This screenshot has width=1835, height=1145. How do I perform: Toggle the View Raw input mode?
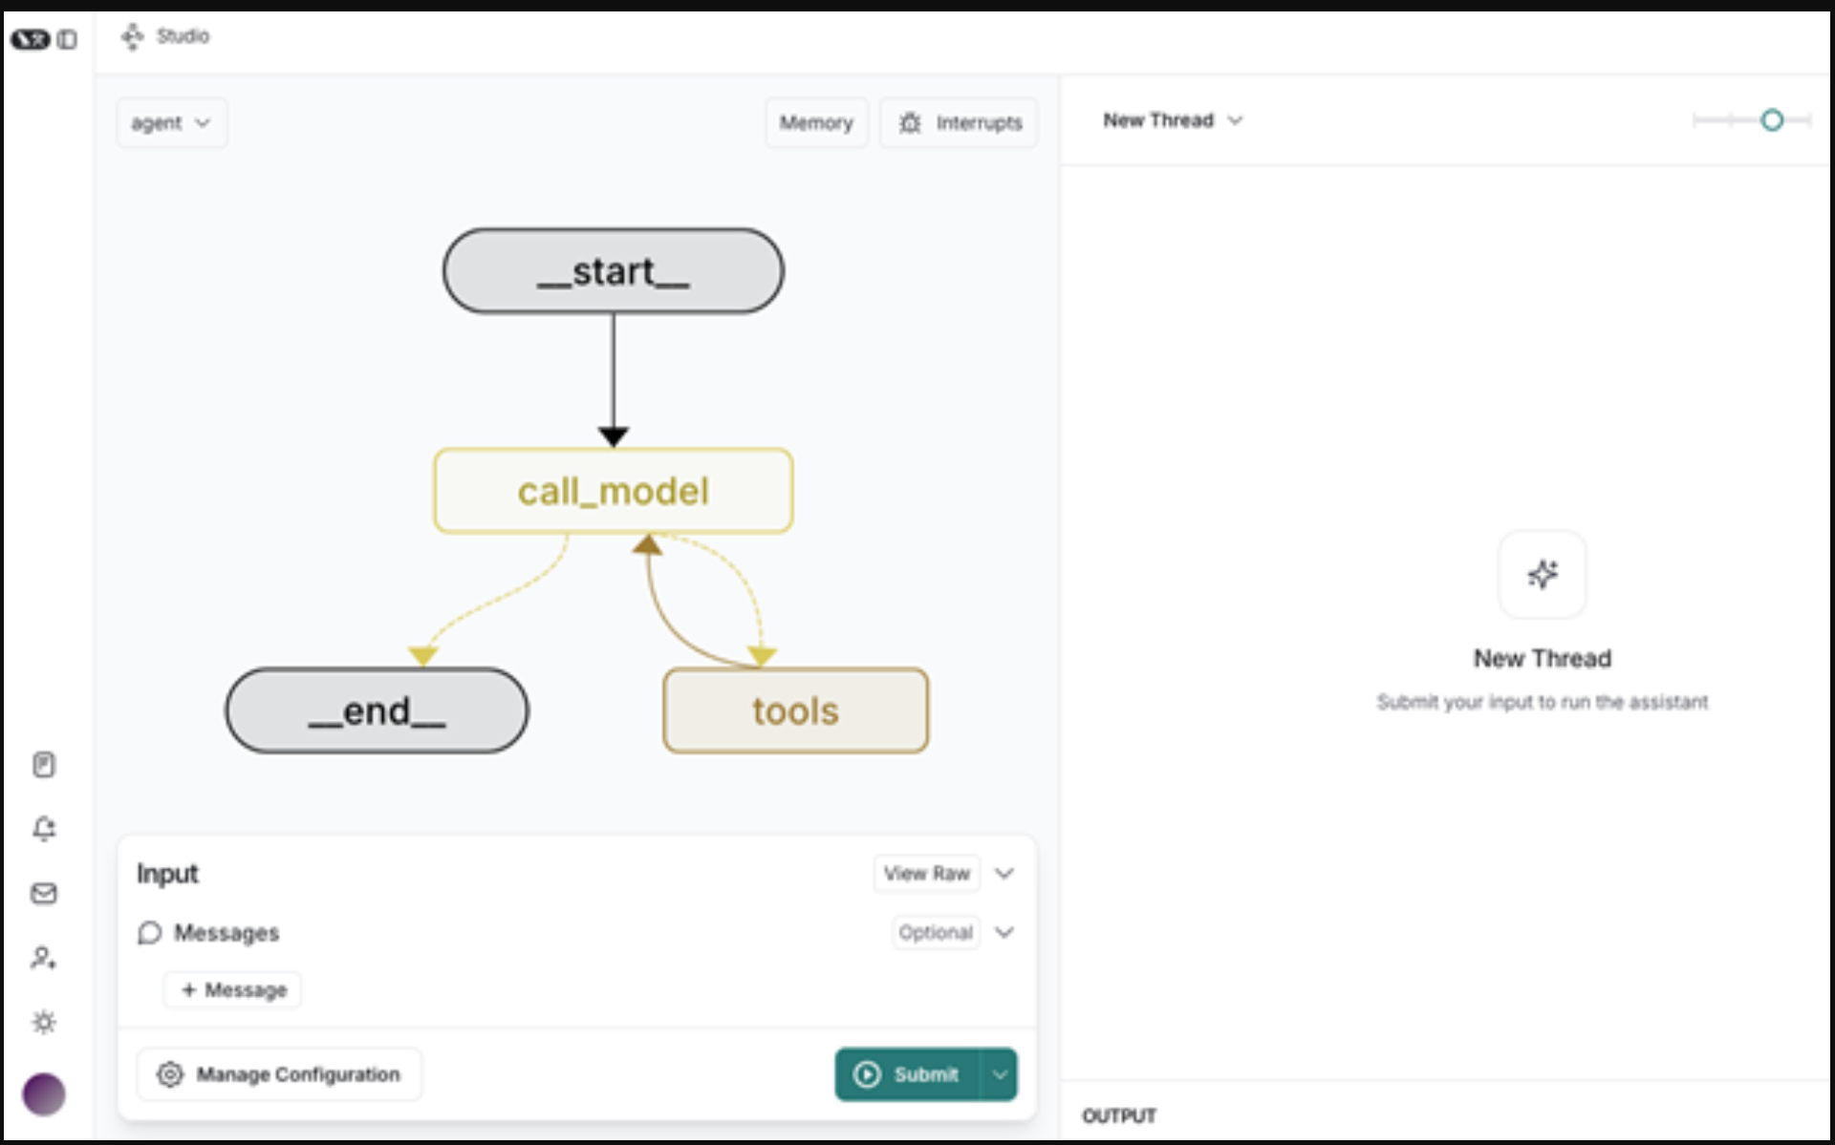926,873
